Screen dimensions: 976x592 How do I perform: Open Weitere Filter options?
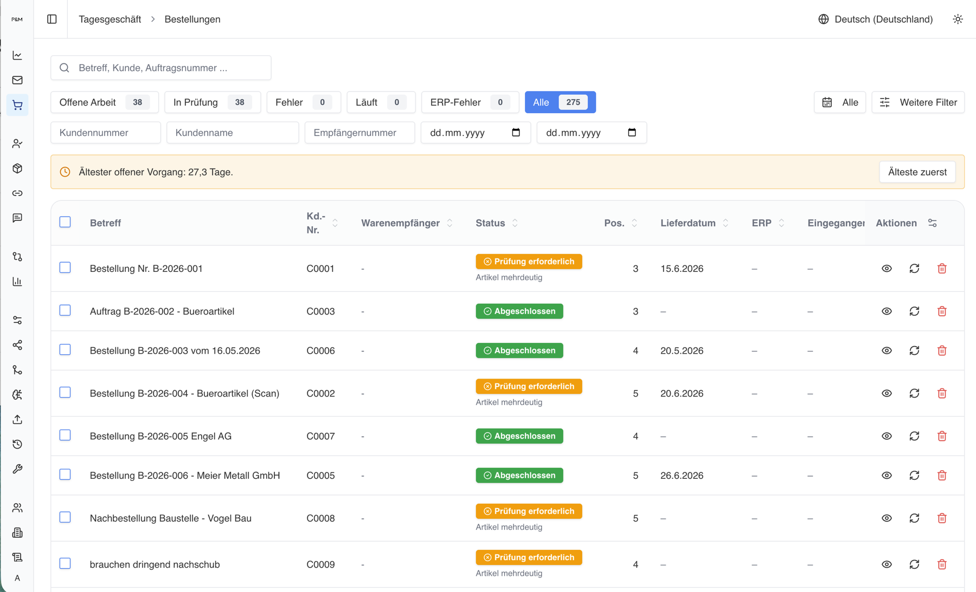coord(918,102)
